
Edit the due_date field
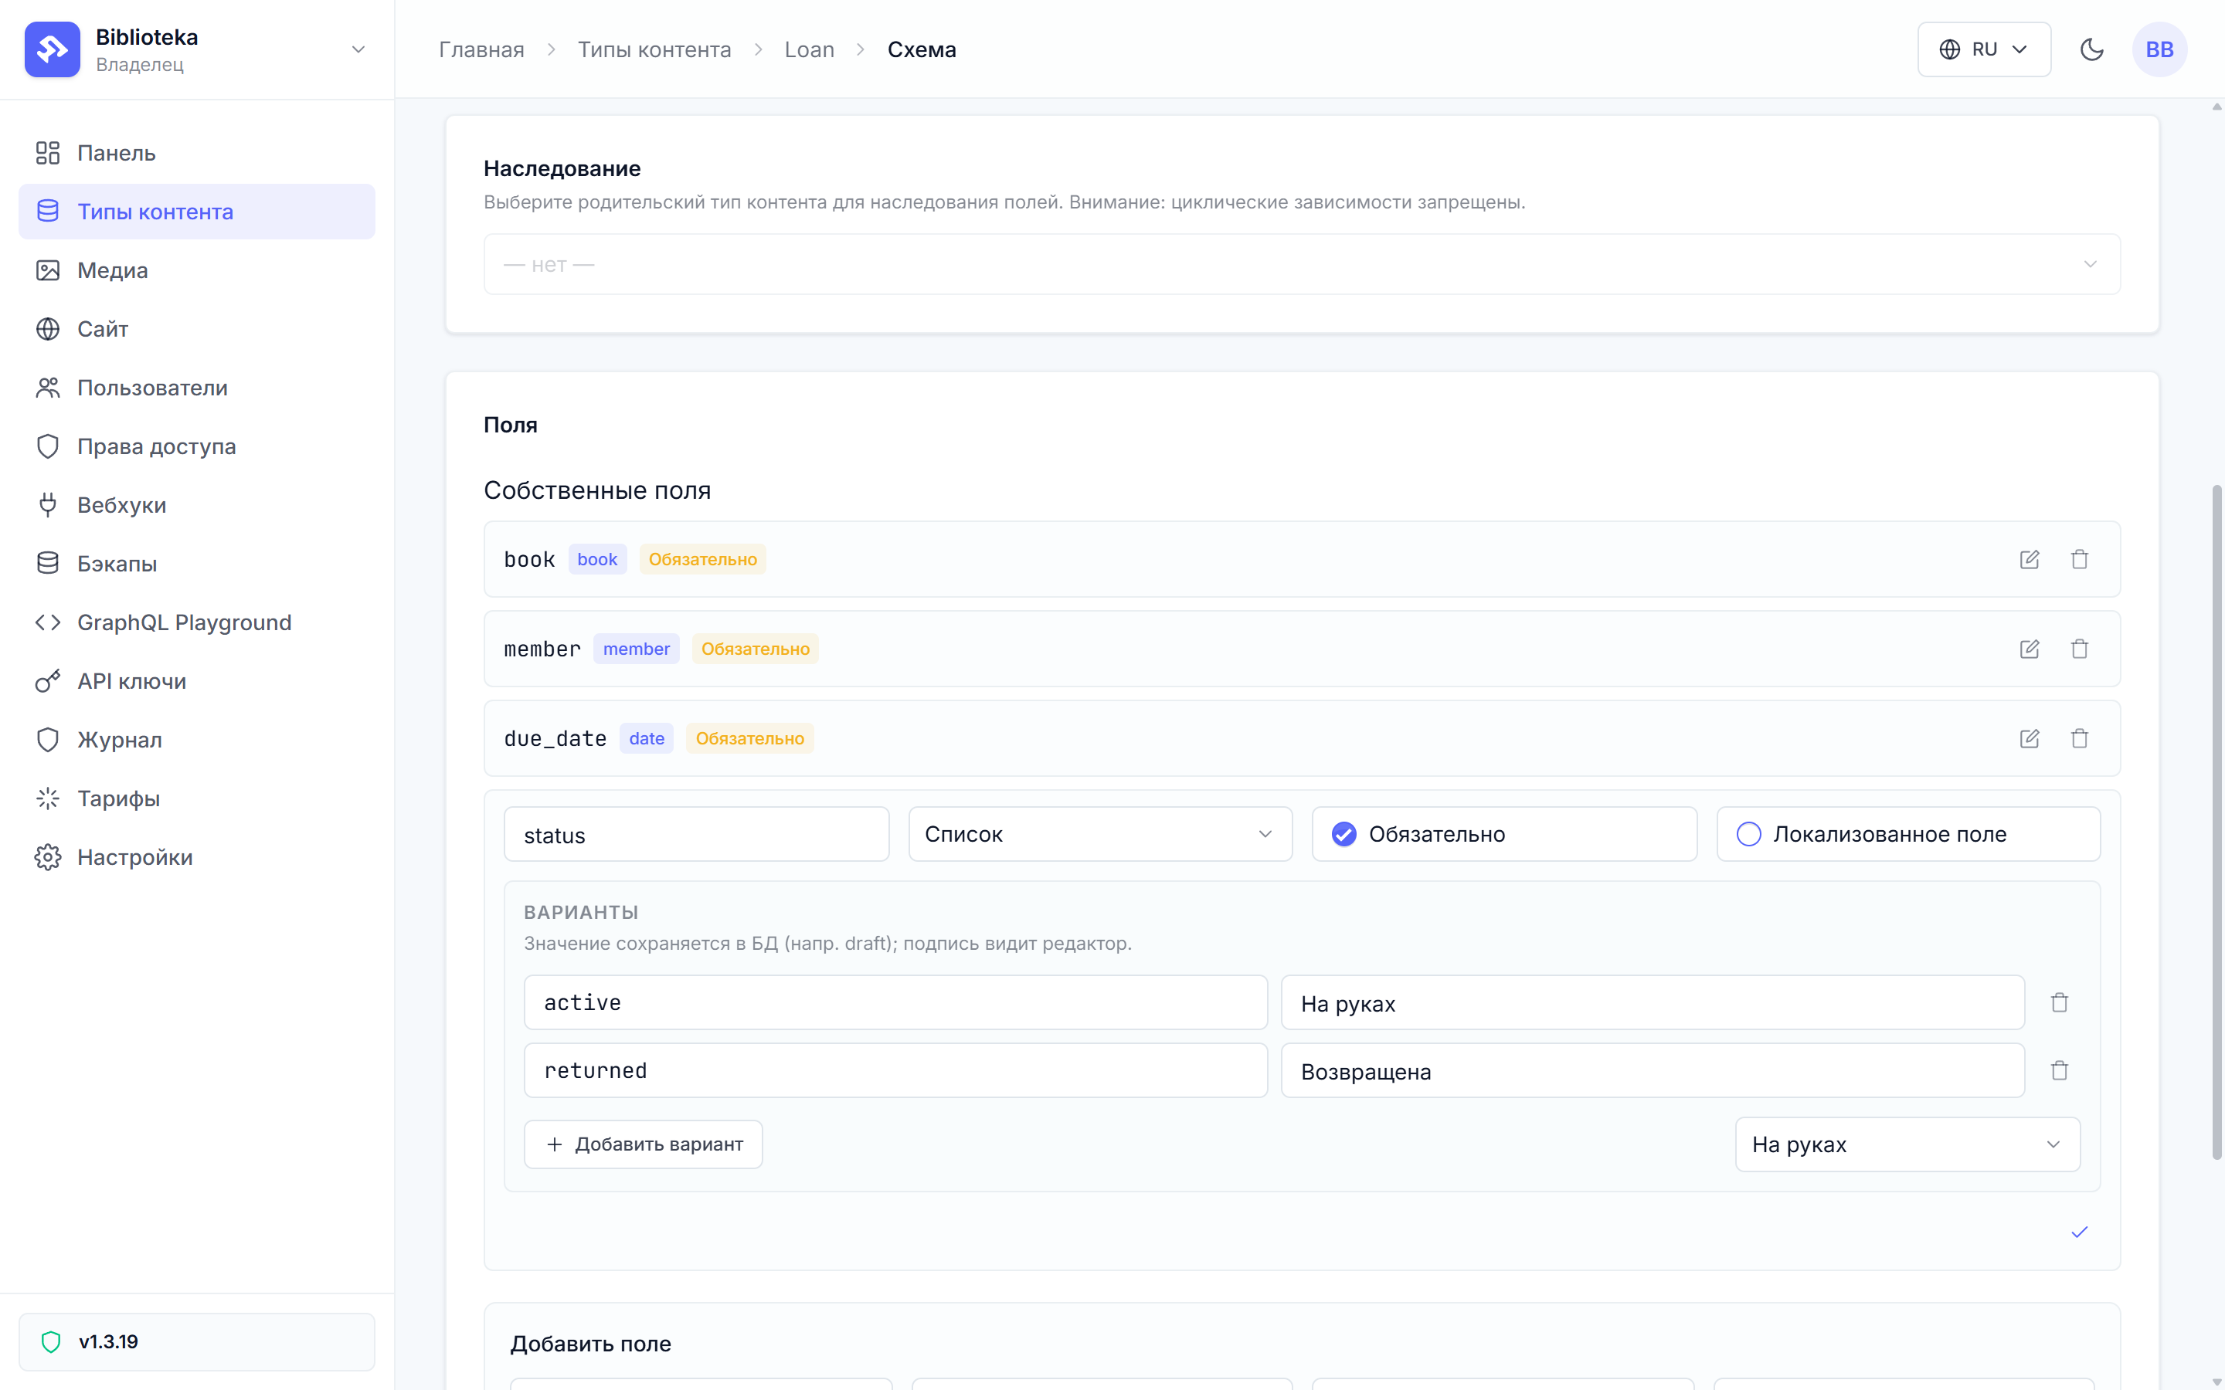pos(2030,738)
